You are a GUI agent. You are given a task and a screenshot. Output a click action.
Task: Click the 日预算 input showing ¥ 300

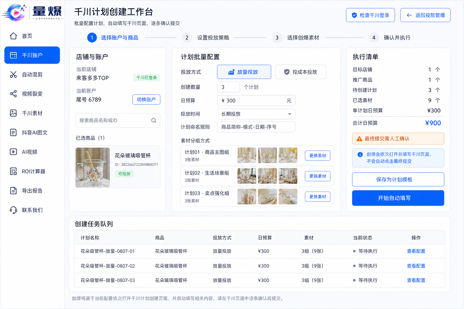coord(256,100)
